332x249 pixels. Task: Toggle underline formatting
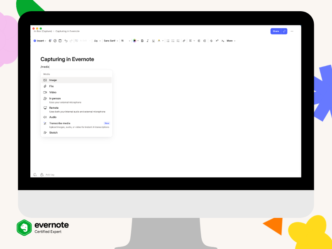[154, 41]
